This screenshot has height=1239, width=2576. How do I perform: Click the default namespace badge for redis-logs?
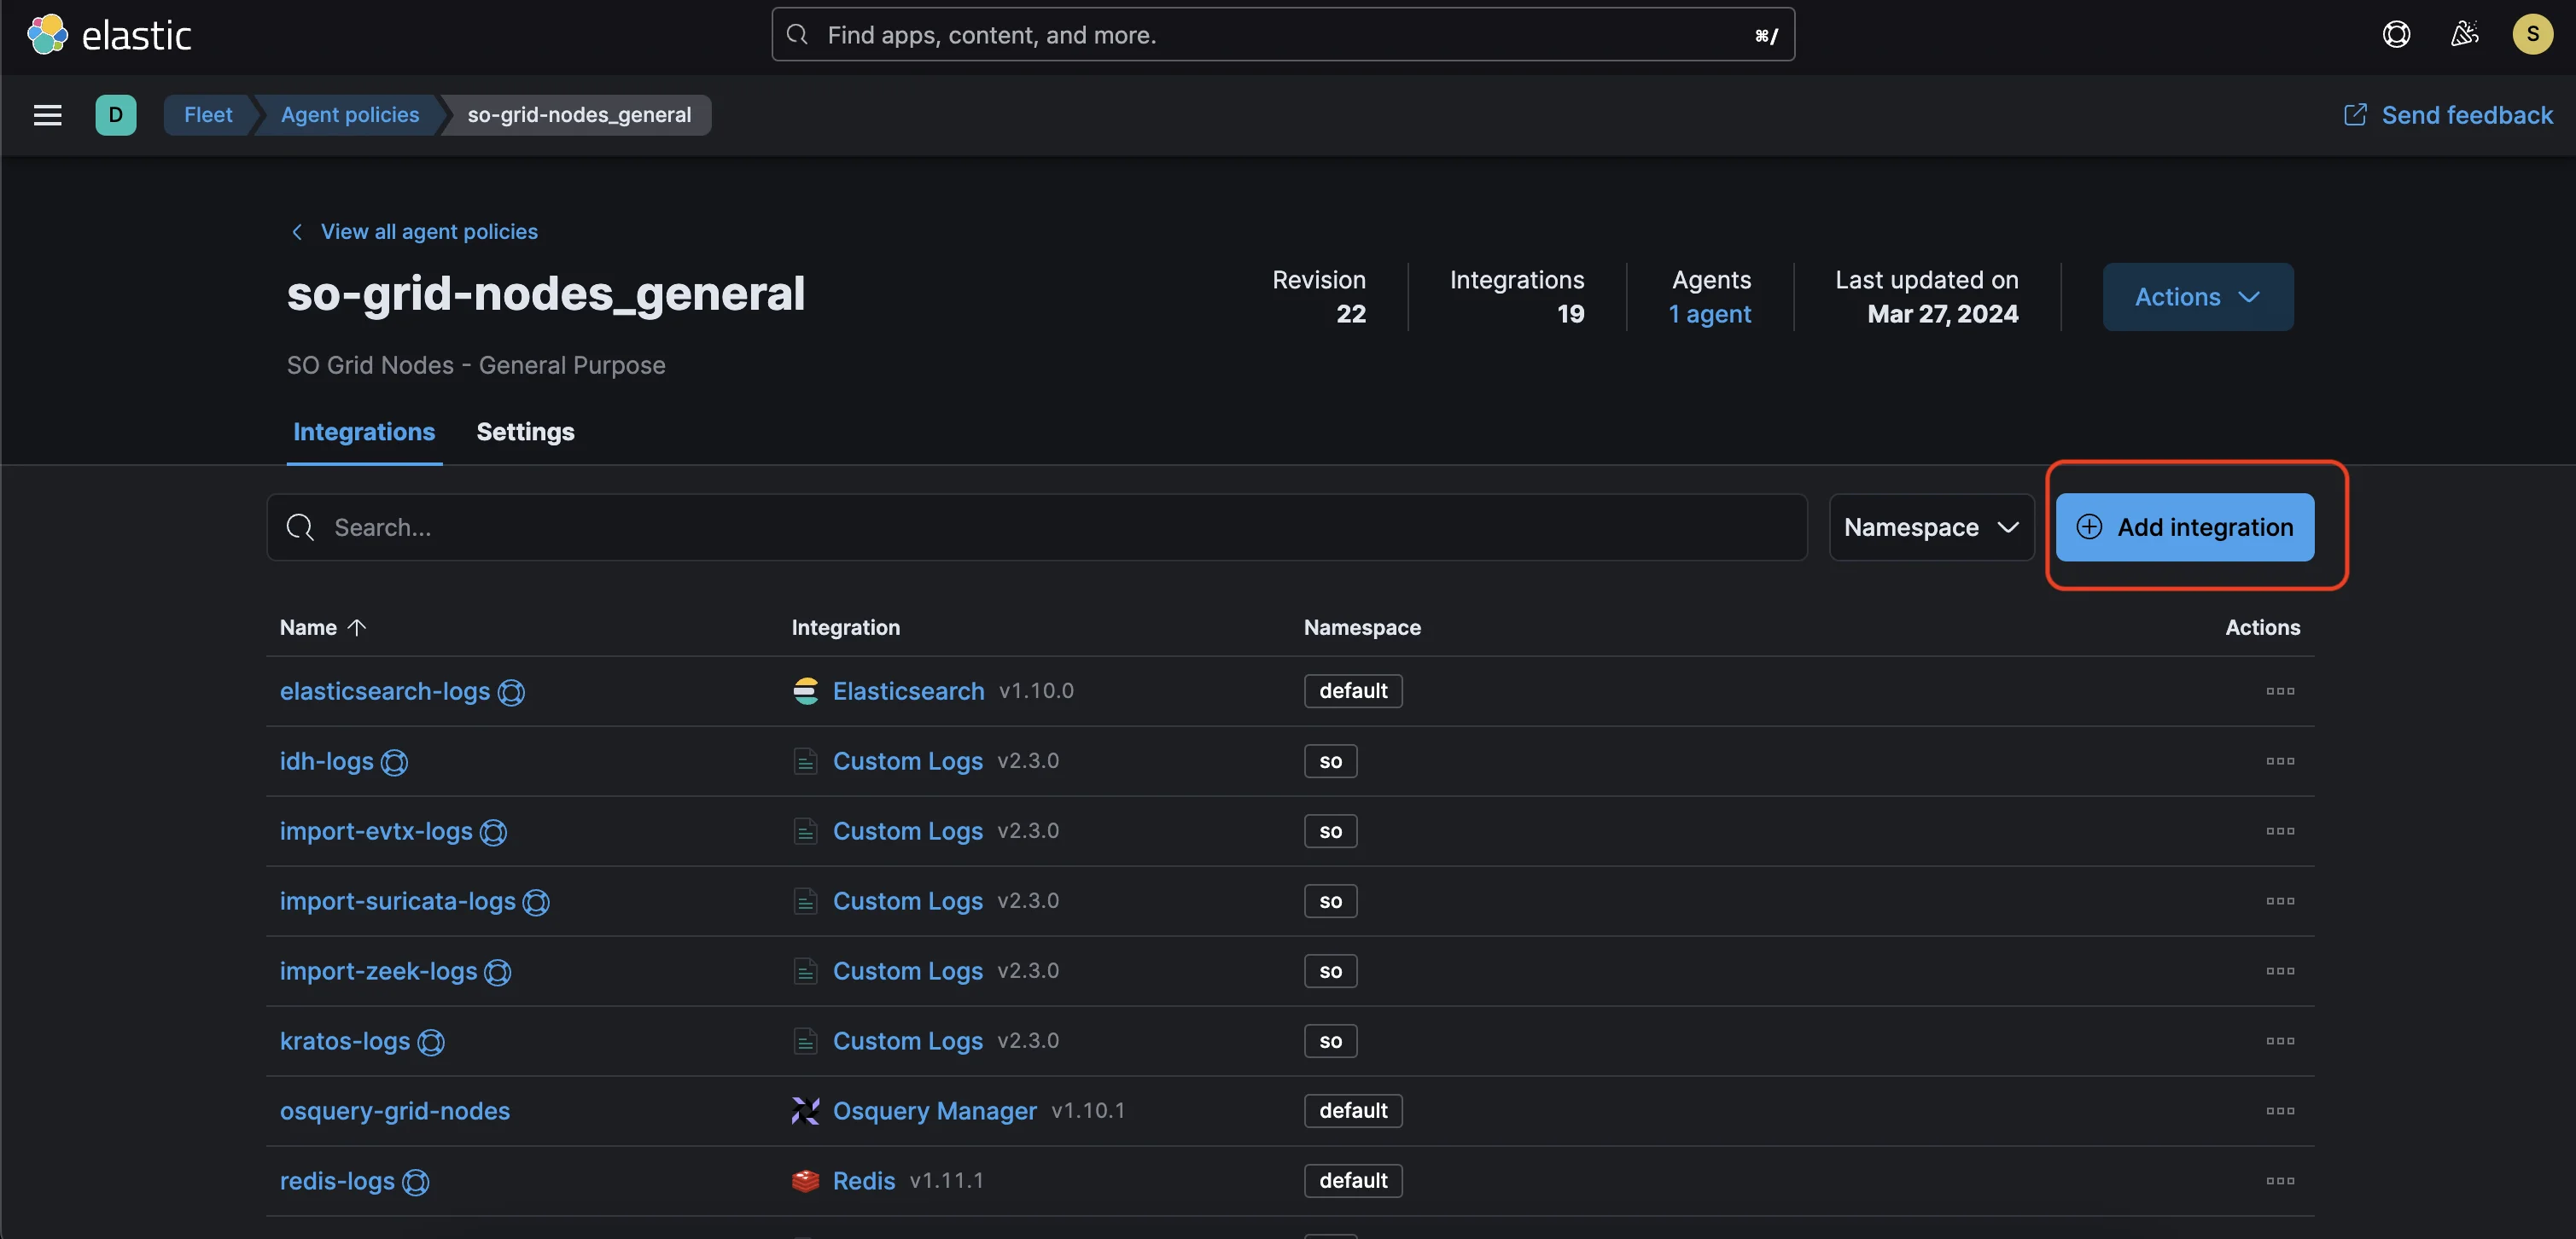(1353, 1181)
